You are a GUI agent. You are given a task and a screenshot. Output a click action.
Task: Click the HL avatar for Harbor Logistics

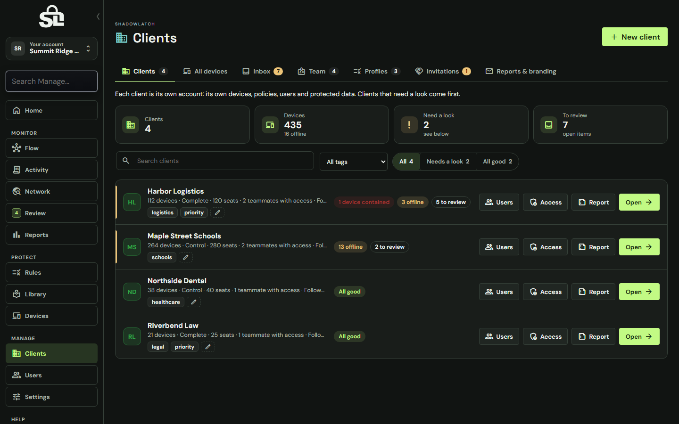(x=132, y=202)
